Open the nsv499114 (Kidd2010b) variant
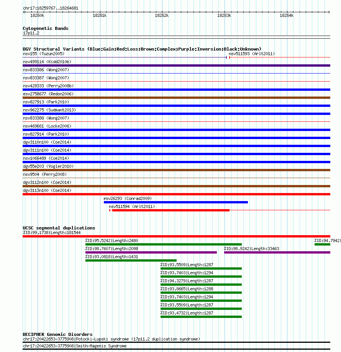341x352 pixels. [x=47, y=62]
